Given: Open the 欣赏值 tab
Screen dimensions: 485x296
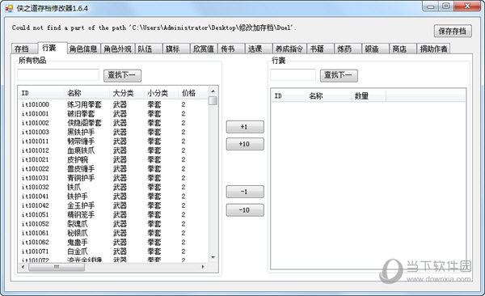Looking at the screenshot, I should (x=203, y=49).
